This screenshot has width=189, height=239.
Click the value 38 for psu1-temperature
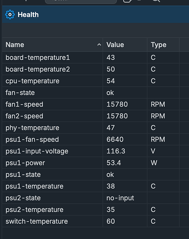pyautogui.click(x=110, y=186)
